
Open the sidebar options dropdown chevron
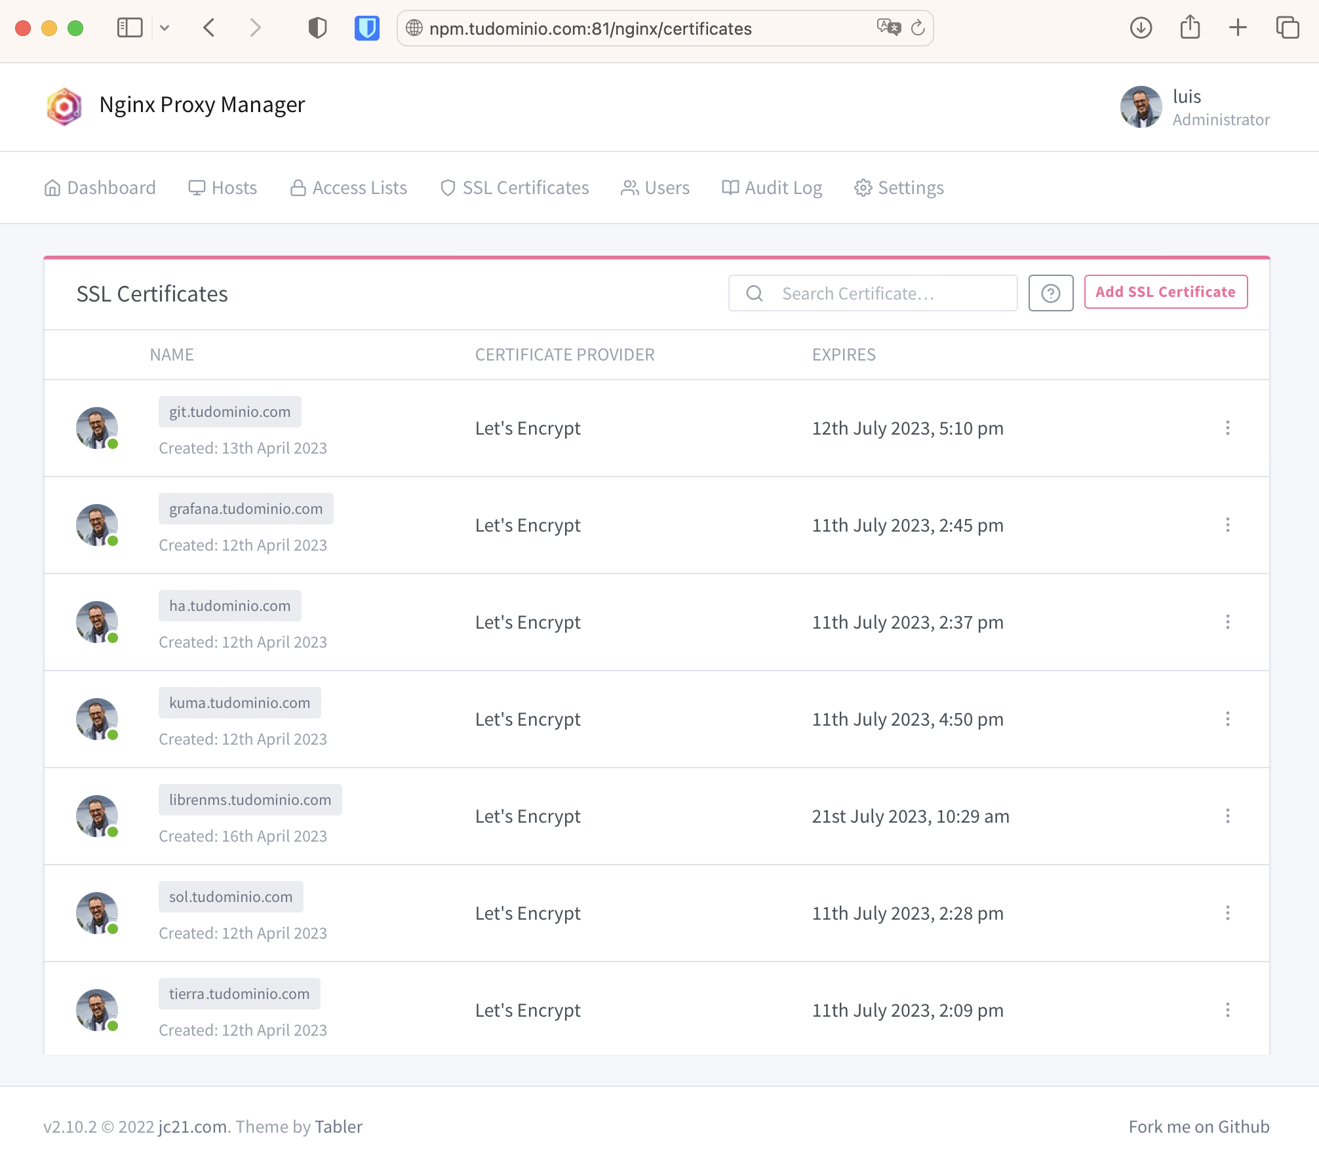coord(165,28)
